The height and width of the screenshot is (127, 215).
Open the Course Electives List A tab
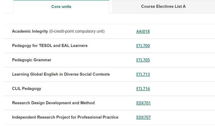(163, 7)
